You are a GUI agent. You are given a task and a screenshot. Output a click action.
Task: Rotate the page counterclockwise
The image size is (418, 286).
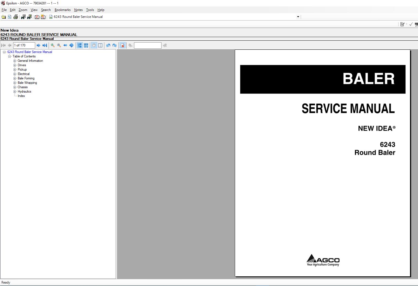108,45
